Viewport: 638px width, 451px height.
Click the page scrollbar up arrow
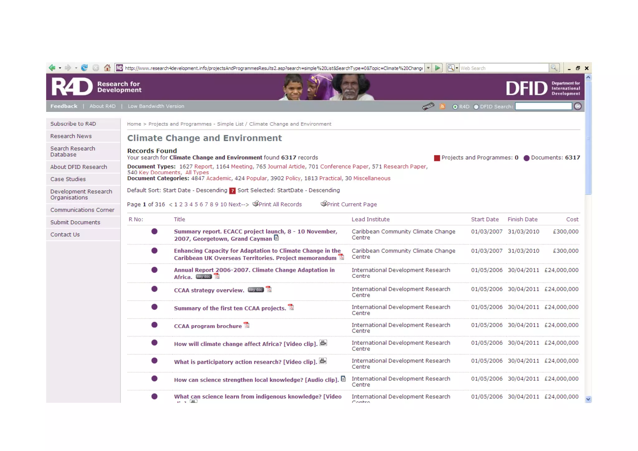point(588,77)
